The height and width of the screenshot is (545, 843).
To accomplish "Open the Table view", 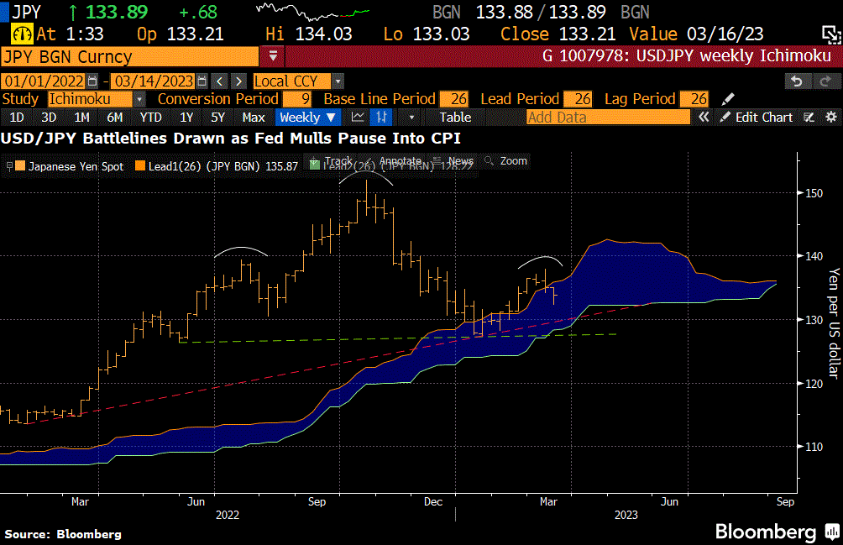I will [455, 118].
